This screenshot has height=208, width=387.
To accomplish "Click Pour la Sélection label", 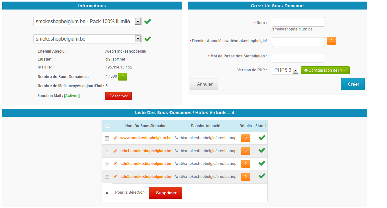I will 130,192.
